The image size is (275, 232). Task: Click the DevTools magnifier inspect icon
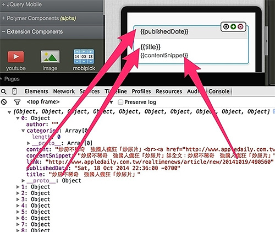point(4,91)
